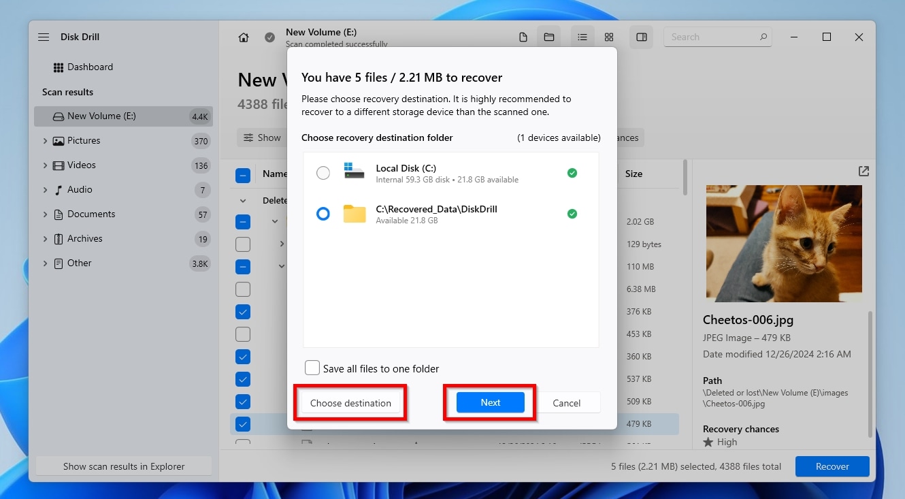905x499 pixels.
Task: Click the home icon in the toolbar
Action: [244, 37]
